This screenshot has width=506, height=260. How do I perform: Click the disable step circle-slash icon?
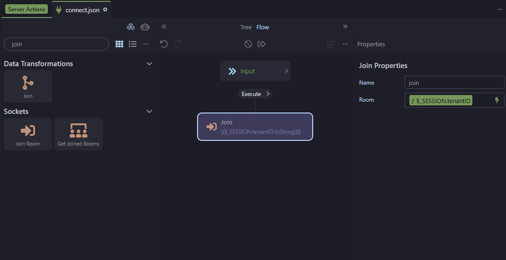tap(248, 44)
